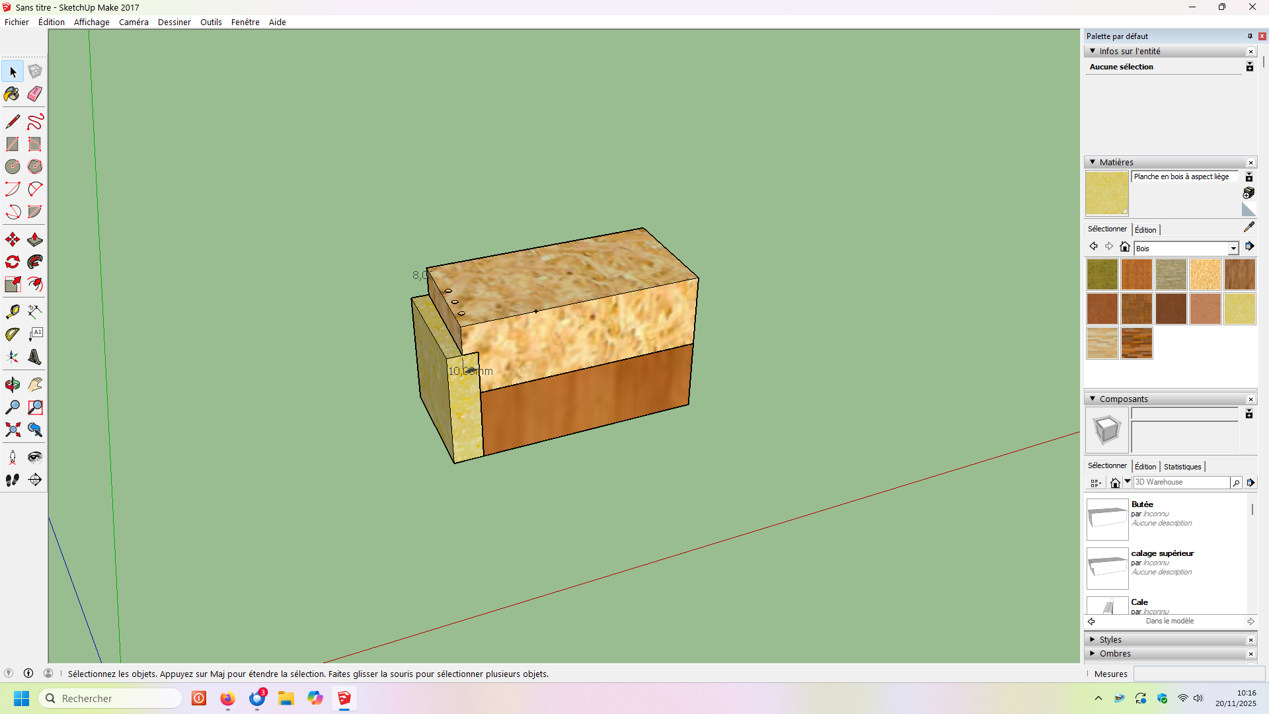Expand the Ombres panel section
Screen dimensions: 1269x714
point(1093,653)
